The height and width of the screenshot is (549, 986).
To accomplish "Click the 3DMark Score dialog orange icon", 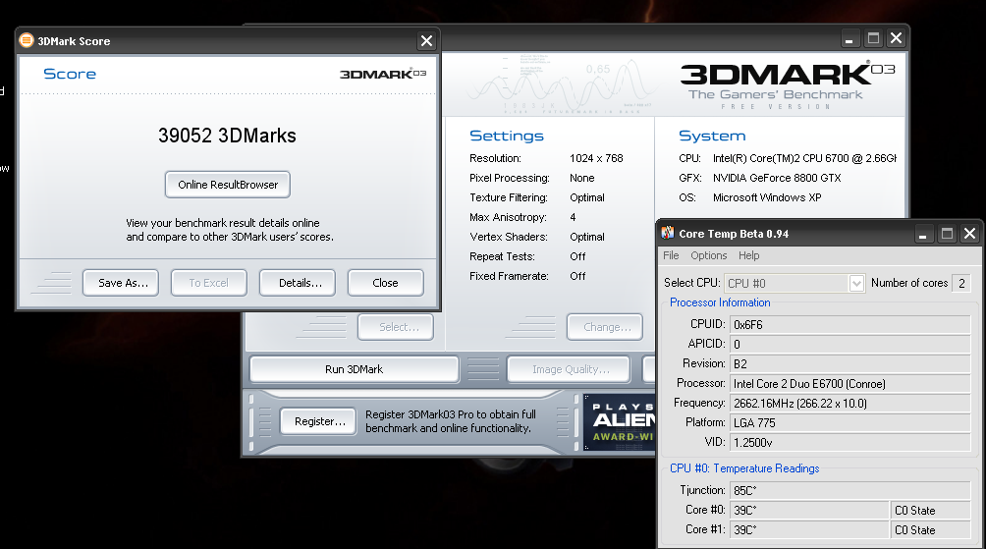I will click(26, 41).
